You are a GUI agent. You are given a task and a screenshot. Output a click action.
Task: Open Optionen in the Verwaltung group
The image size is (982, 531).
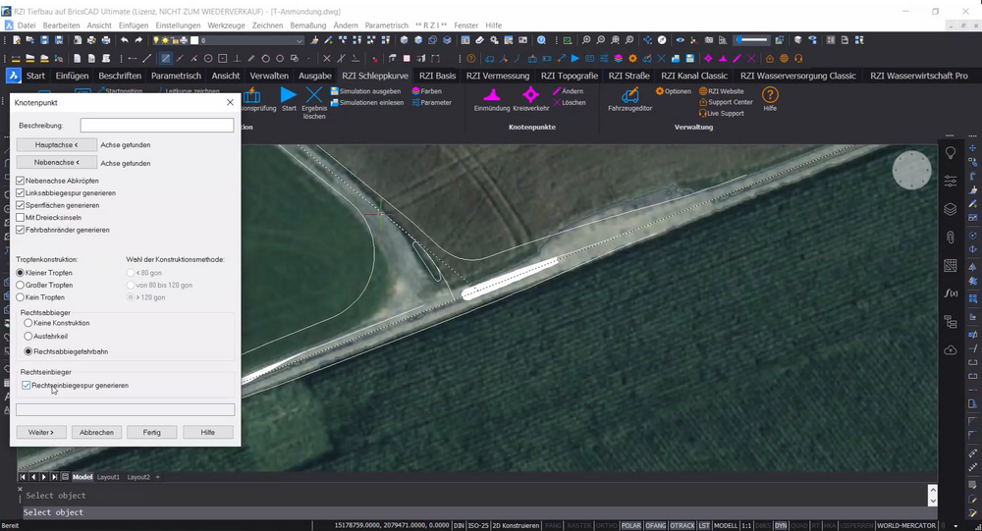coord(674,91)
